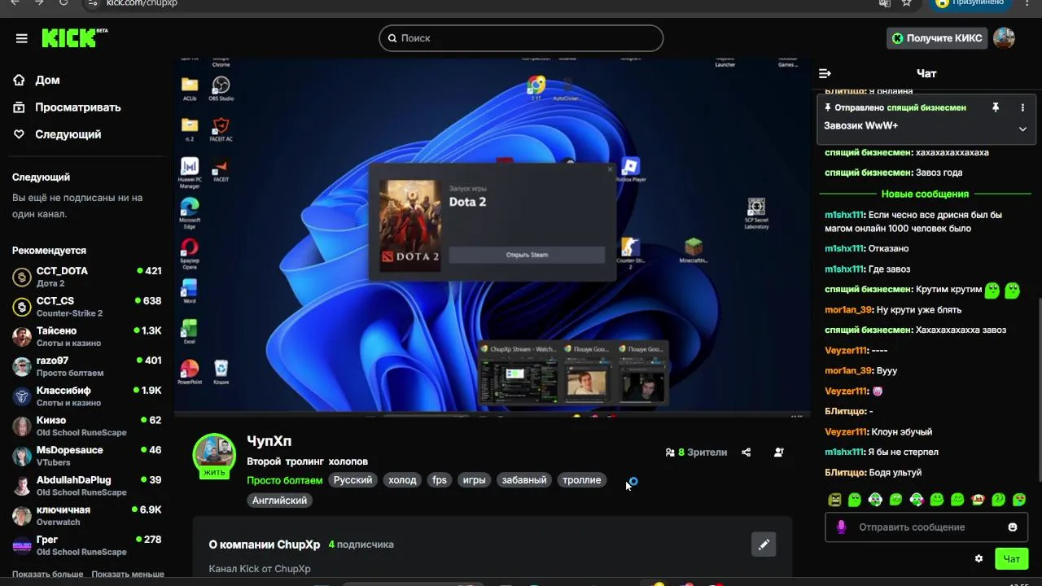Expand pinned message with chevron
This screenshot has height=586, width=1042.
(1022, 129)
